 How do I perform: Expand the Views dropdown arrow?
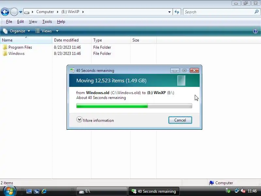[x=57, y=31]
